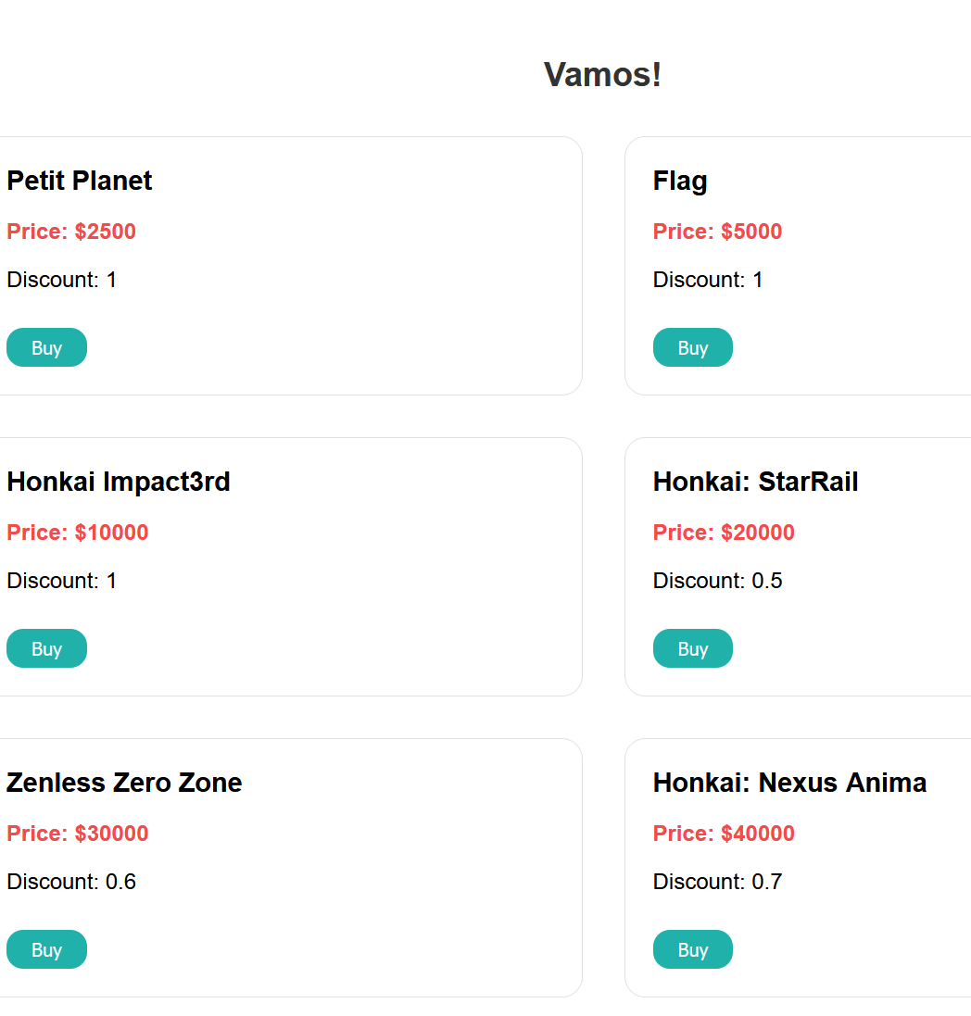
Task: Buy the Petit Planet item
Action: click(x=46, y=347)
